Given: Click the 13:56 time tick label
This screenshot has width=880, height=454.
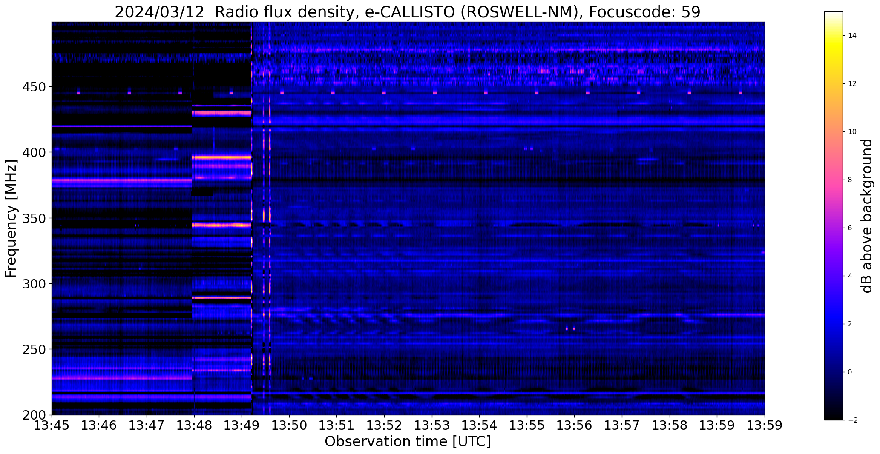Looking at the screenshot, I should pos(575,425).
